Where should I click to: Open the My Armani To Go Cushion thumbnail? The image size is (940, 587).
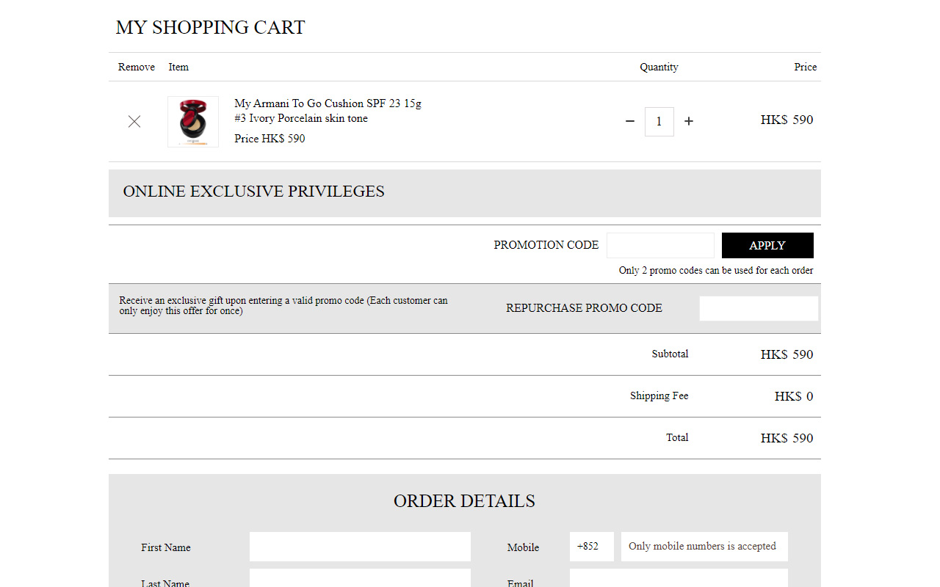[x=193, y=122]
